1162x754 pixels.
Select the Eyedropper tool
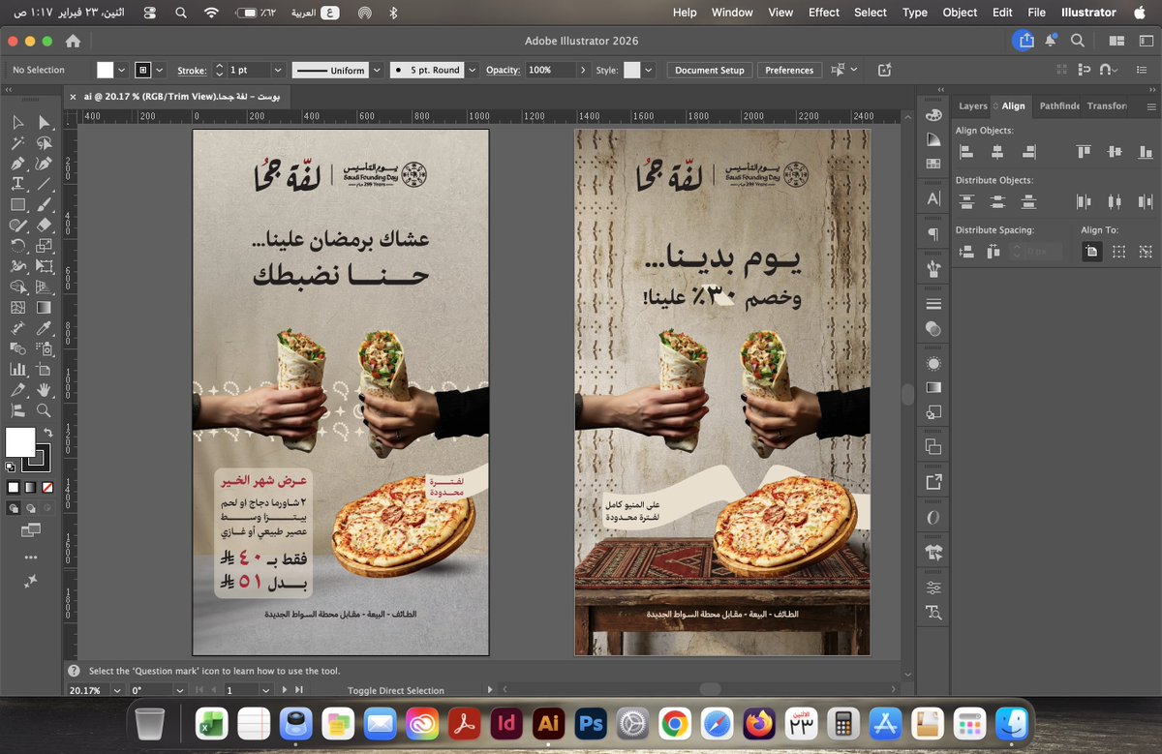pos(44,328)
